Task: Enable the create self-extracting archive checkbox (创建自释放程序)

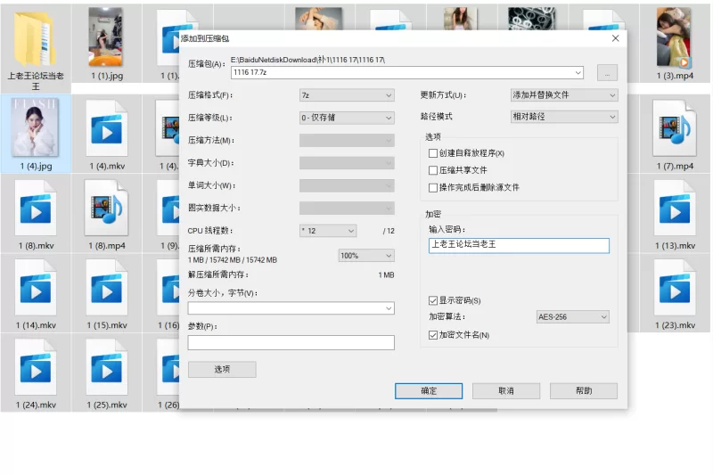Action: (433, 153)
